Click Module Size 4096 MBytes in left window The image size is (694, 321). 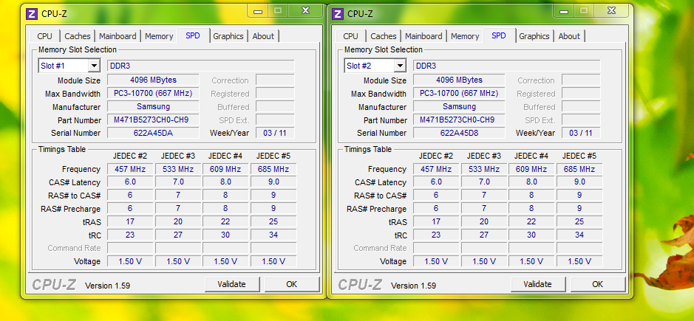click(153, 80)
